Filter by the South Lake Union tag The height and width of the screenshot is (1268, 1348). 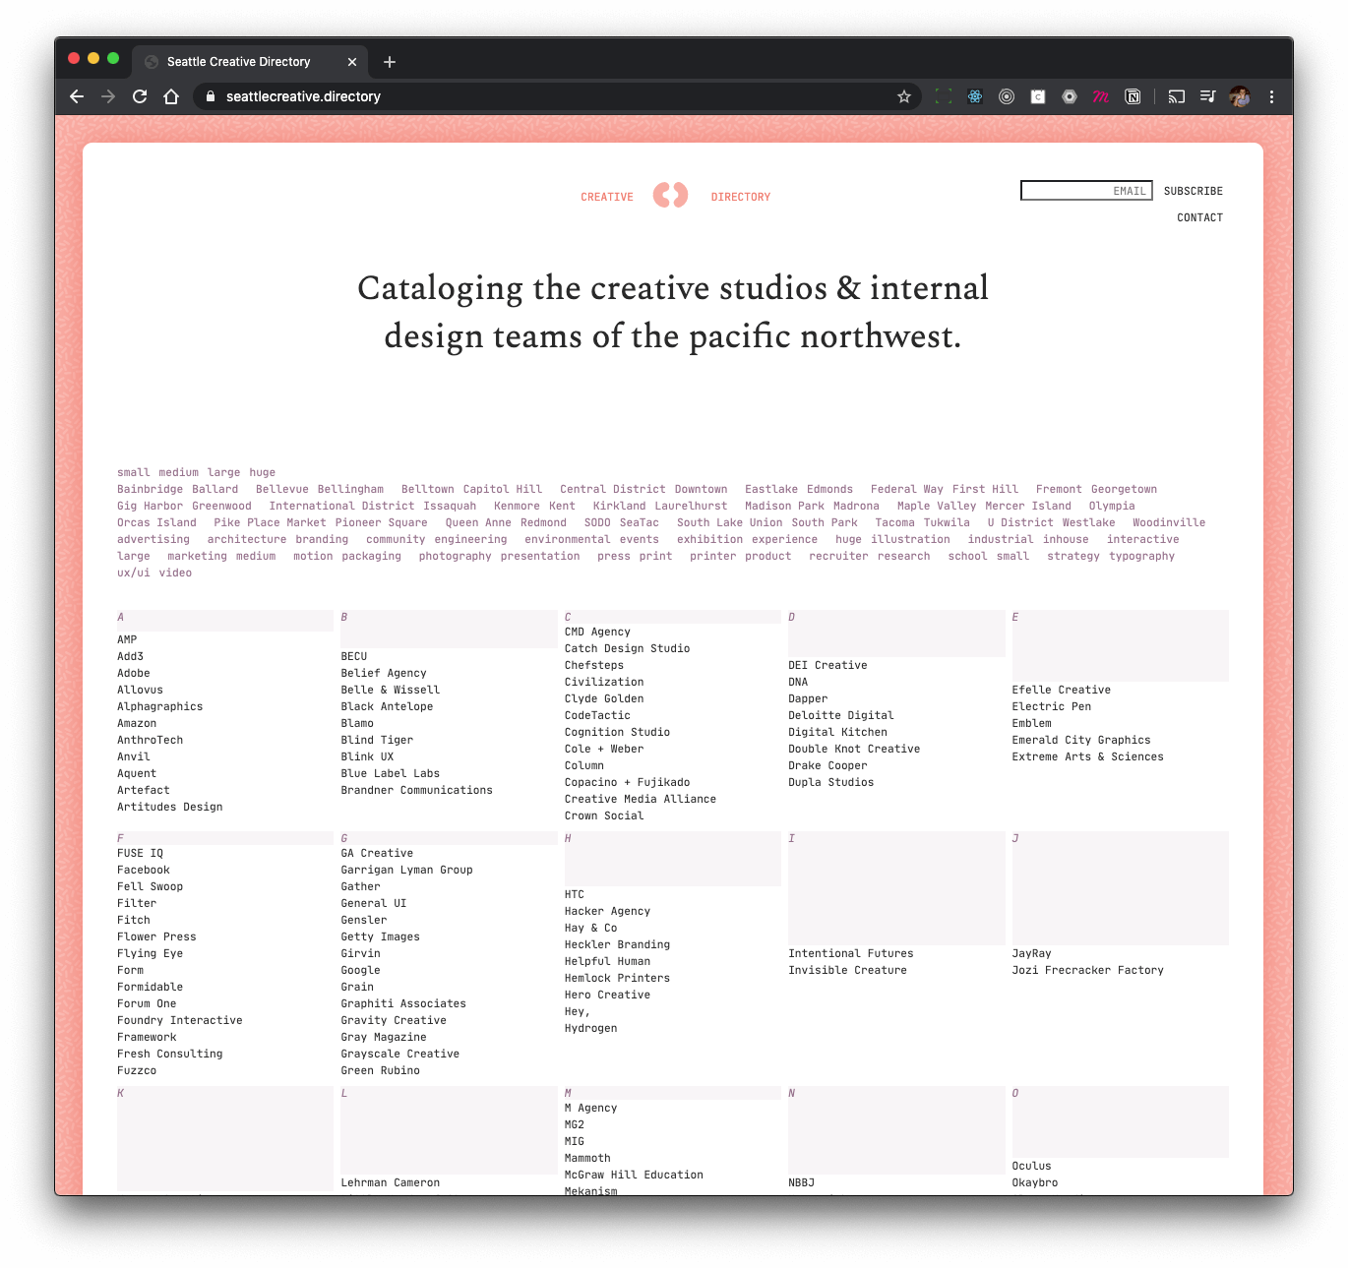[x=730, y=522]
